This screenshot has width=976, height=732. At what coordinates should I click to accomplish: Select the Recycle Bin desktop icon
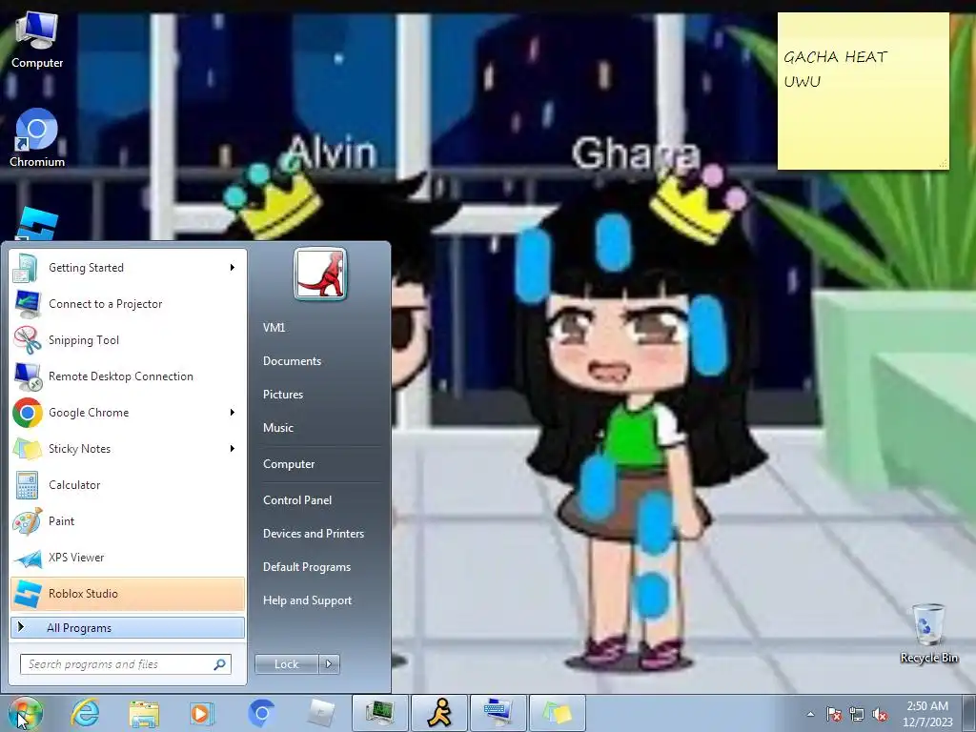click(928, 634)
